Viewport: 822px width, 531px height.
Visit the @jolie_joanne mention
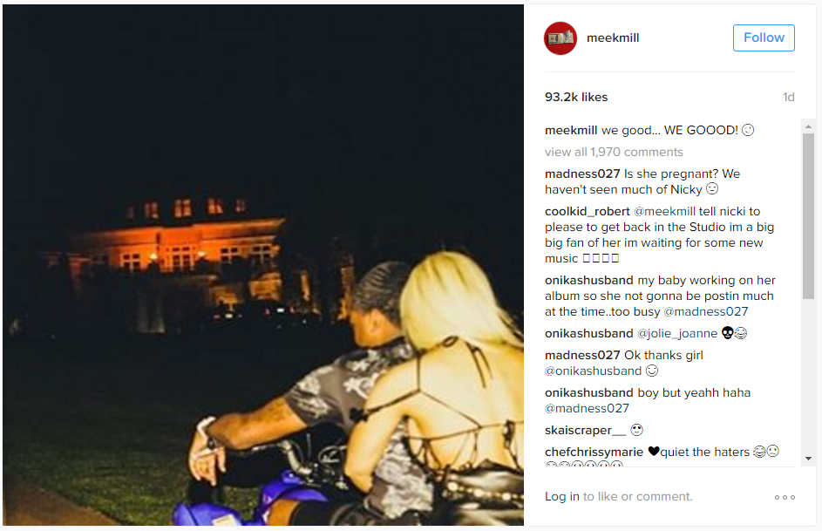coord(677,333)
